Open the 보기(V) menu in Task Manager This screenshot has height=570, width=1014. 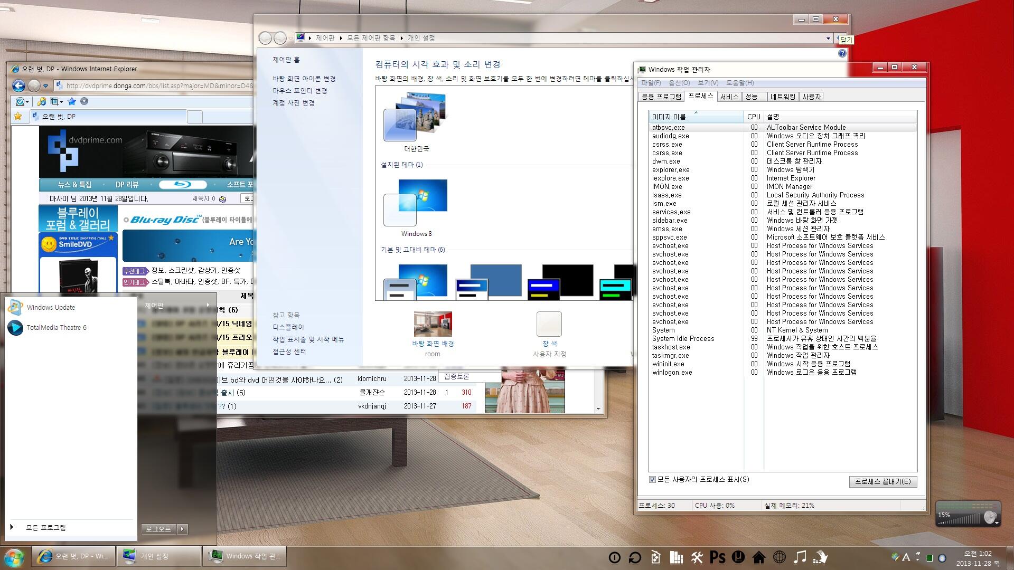(x=708, y=83)
